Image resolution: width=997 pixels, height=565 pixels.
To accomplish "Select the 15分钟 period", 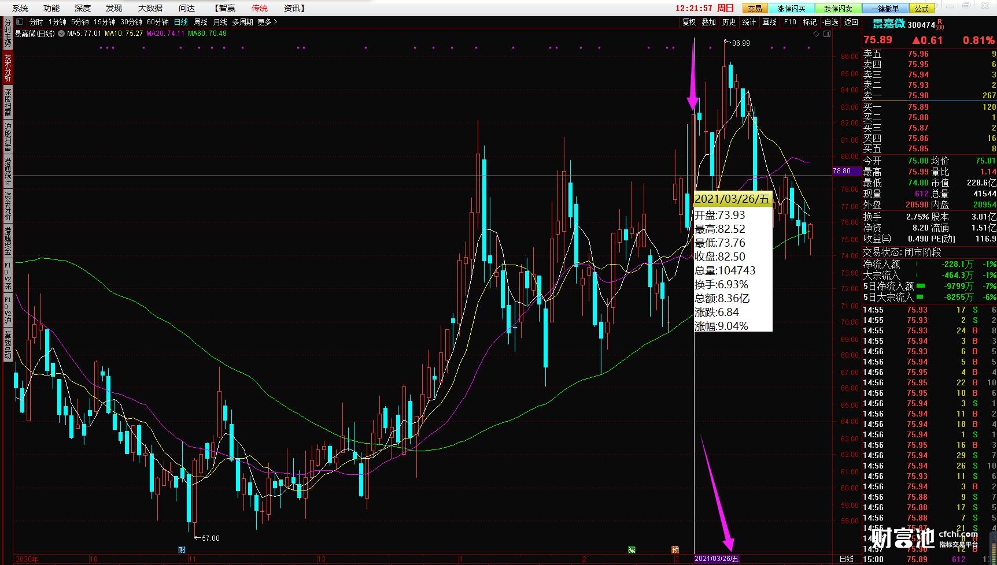I will pyautogui.click(x=105, y=22).
